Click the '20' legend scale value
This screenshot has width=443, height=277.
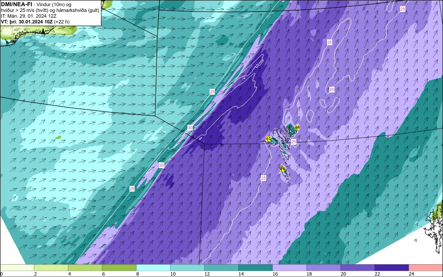(343, 274)
